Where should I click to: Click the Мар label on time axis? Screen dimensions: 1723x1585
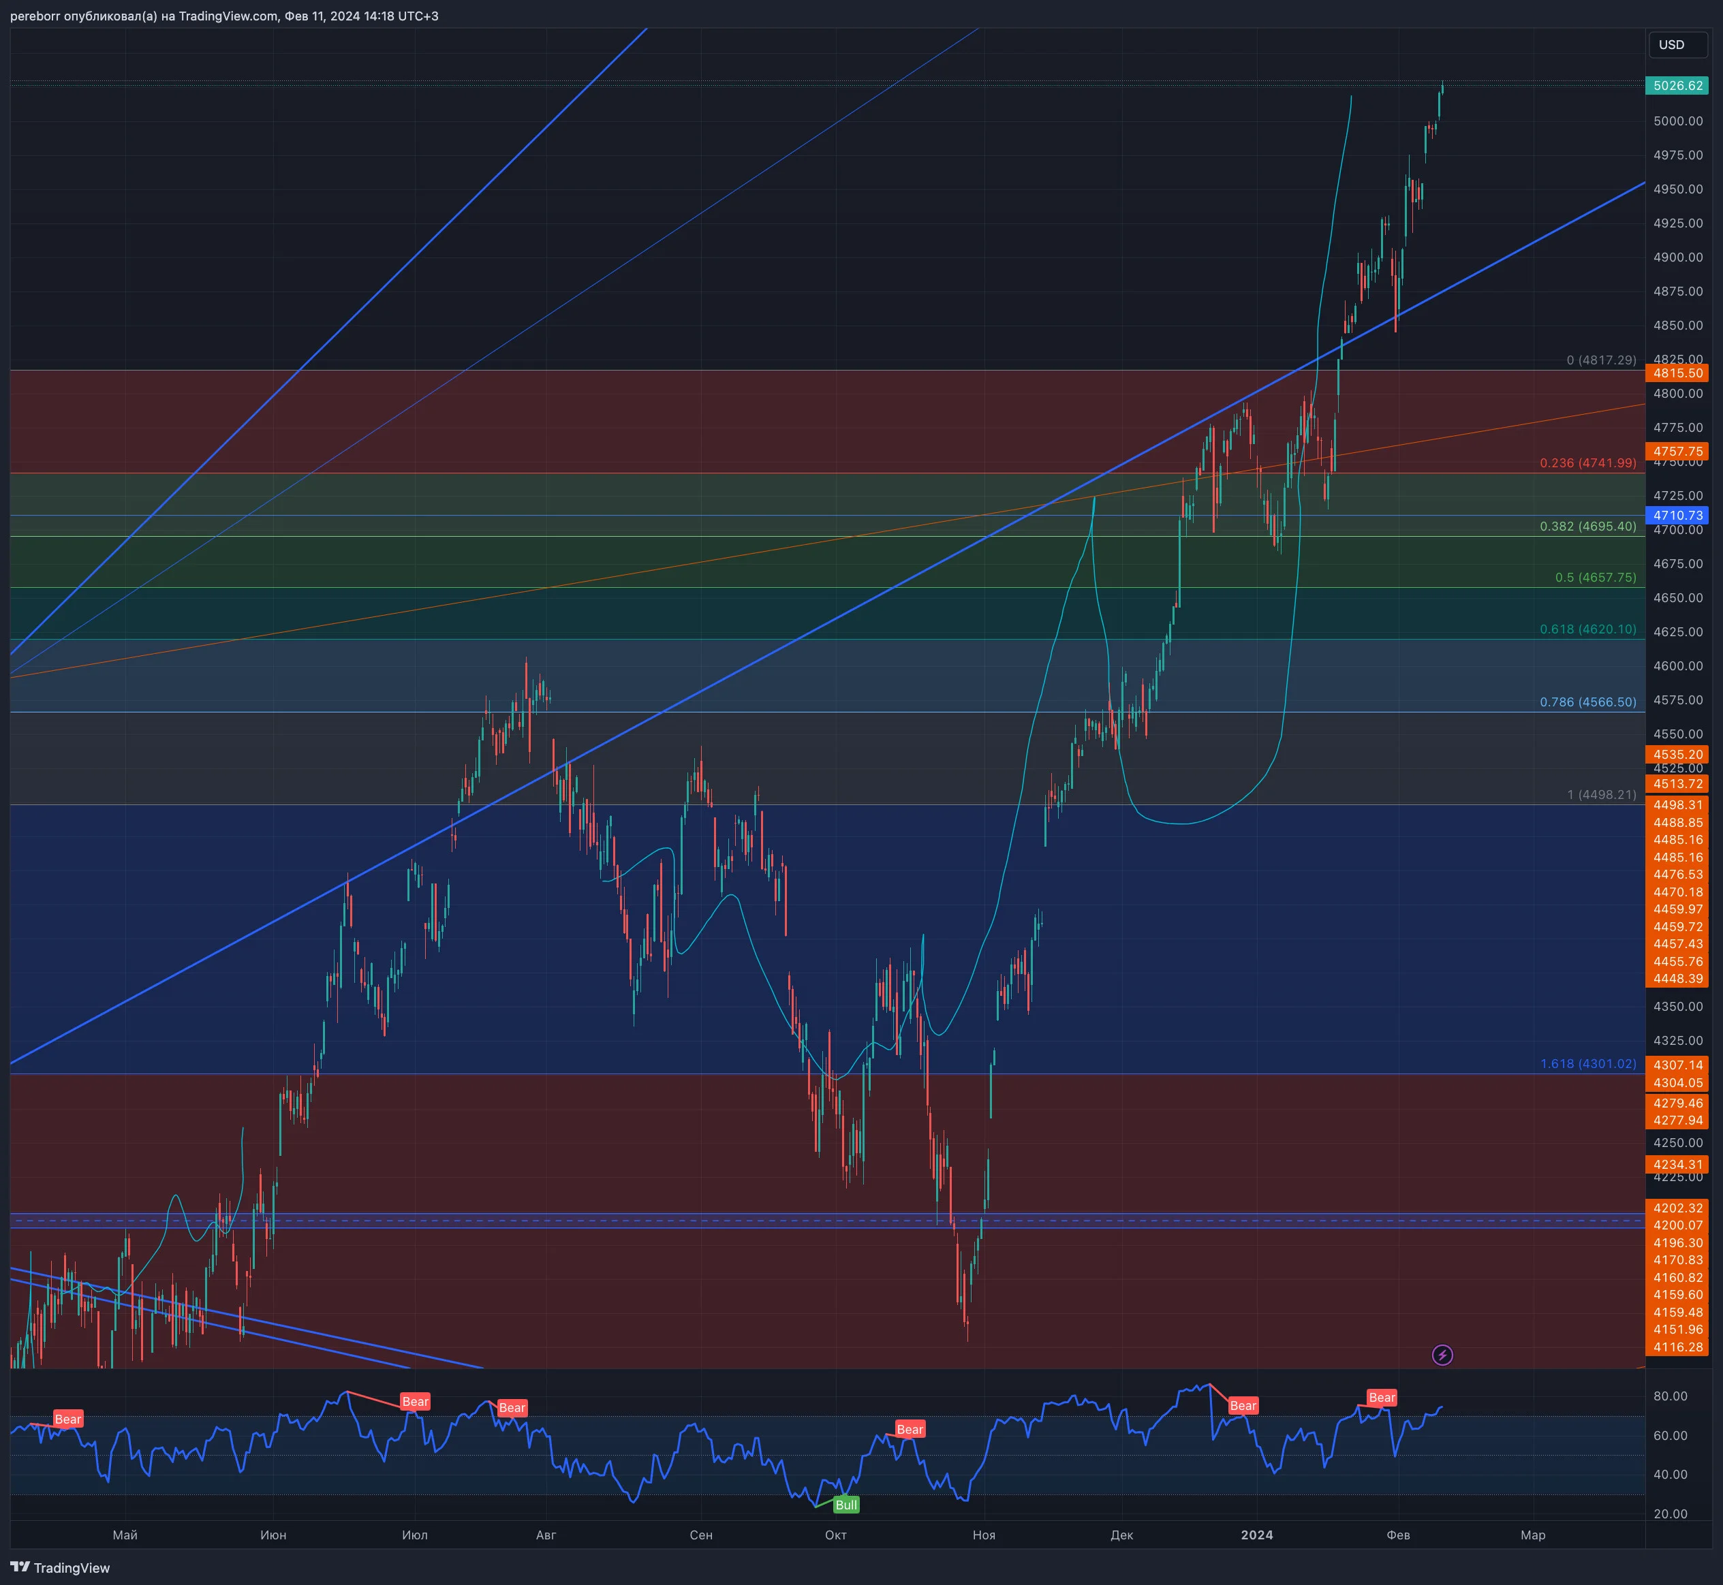pos(1532,1535)
